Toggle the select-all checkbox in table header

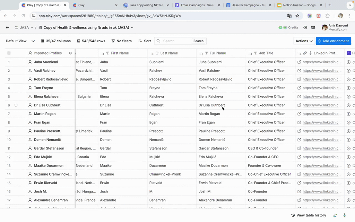point(9,53)
